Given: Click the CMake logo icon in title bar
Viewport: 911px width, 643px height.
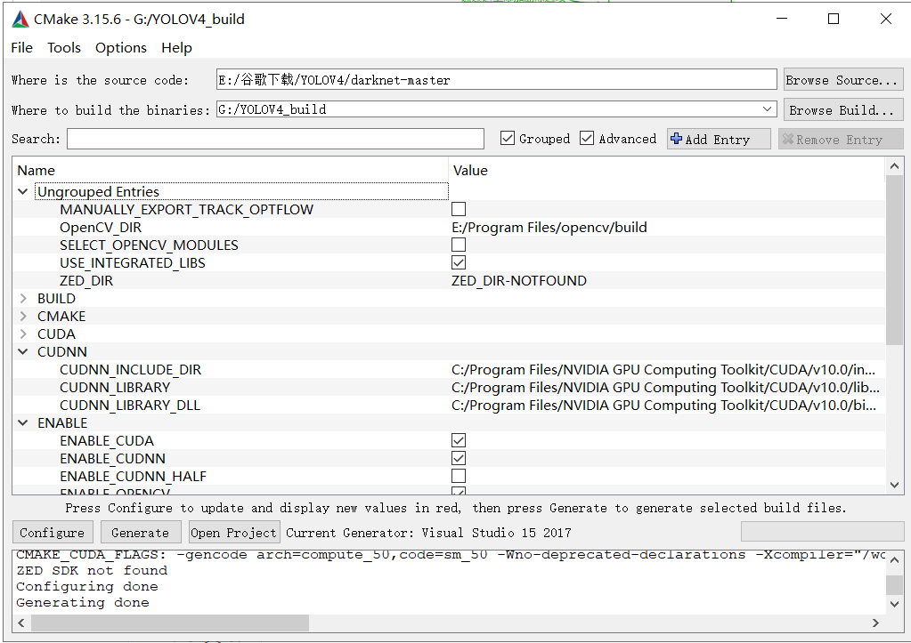Looking at the screenshot, I should tap(20, 20).
